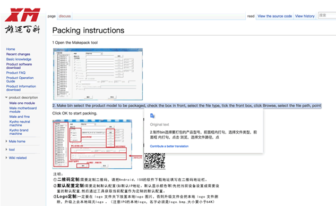Click the wiki search input field
336x206 pixels.
327,15
